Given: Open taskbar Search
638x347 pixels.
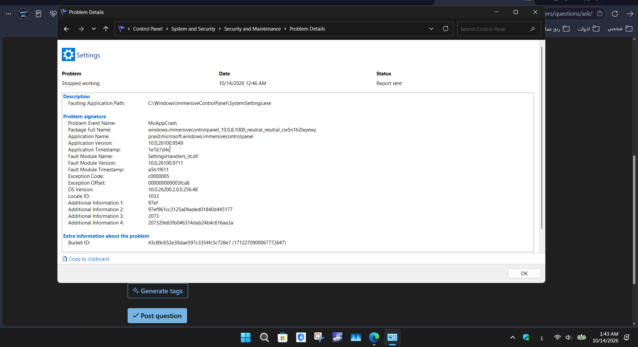Looking at the screenshot, I should click(264, 337).
